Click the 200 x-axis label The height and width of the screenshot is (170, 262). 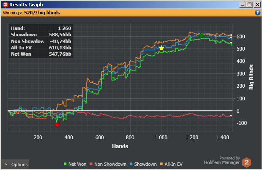[x=38, y=138]
